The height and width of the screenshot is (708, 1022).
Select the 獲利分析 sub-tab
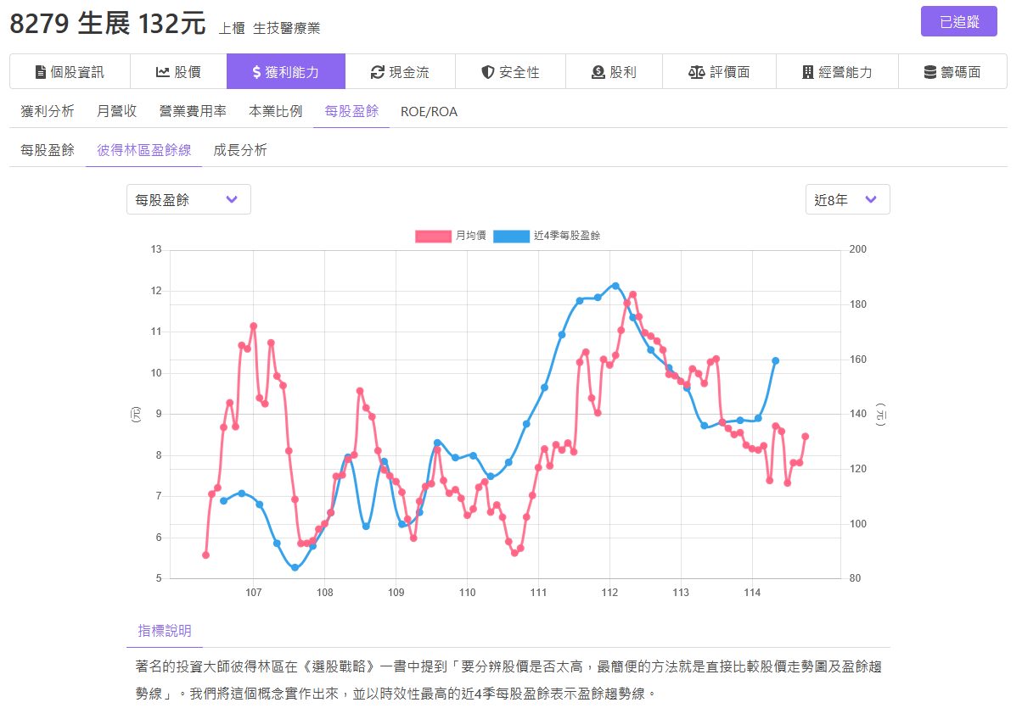pos(48,111)
